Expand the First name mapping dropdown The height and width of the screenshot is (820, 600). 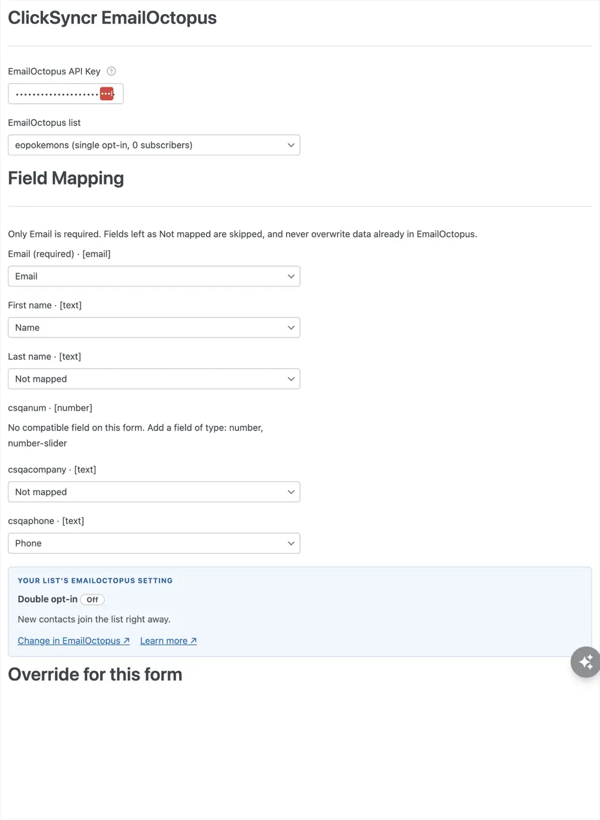tap(154, 327)
